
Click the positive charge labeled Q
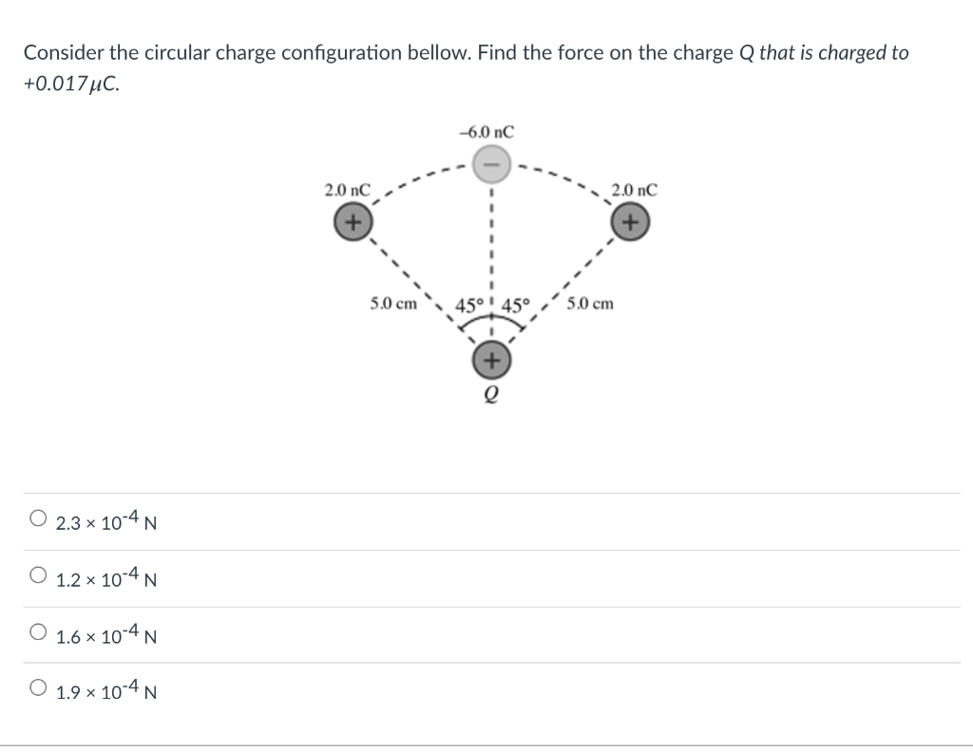point(491,360)
